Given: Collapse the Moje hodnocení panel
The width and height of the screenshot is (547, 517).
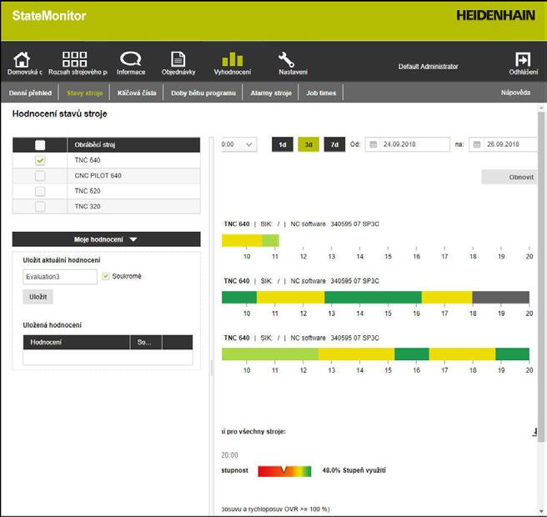Looking at the screenshot, I should (107, 239).
